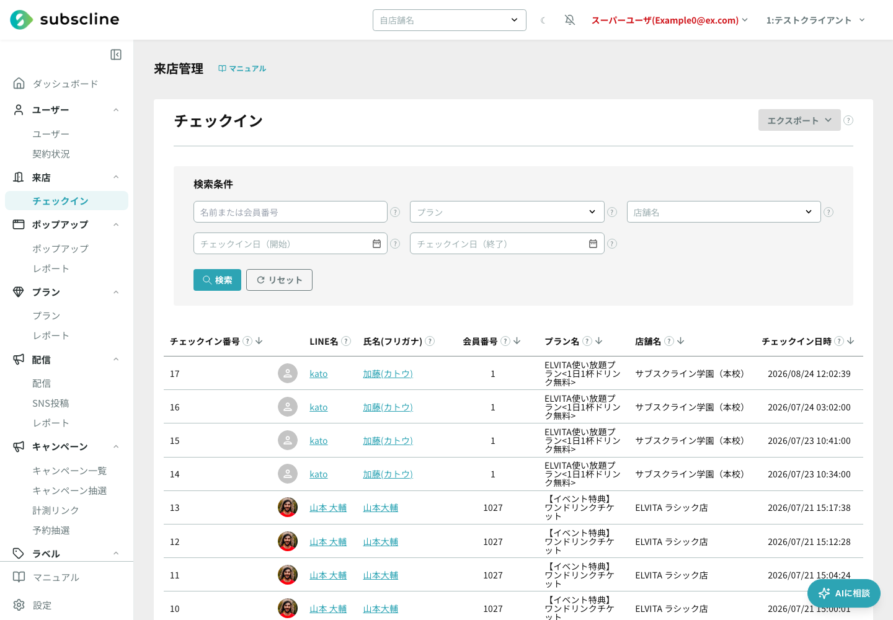The image size is (893, 620).
Task: Click help icon beside 店舗名 search dropdown
Action: click(x=829, y=212)
